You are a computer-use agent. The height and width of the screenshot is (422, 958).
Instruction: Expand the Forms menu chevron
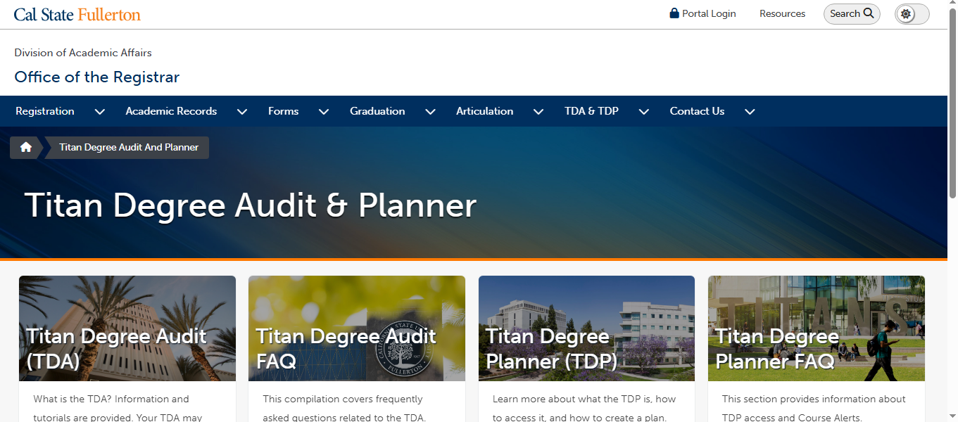coord(324,112)
